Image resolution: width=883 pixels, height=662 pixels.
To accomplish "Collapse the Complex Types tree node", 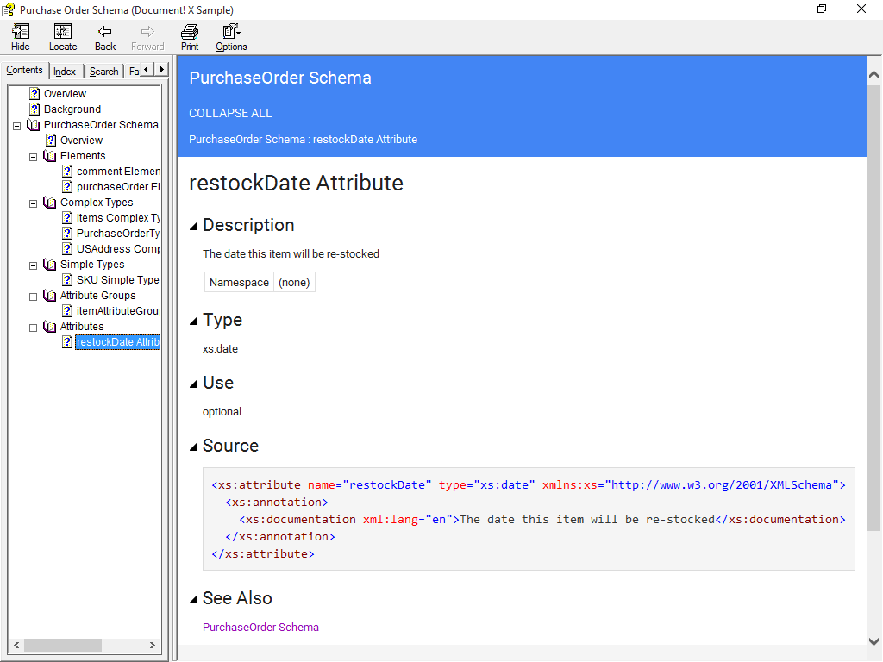I will [34, 203].
